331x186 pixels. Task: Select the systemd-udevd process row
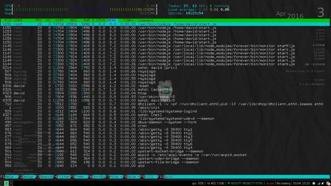[x=165, y=118]
